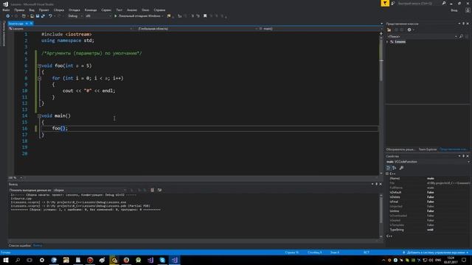The width and height of the screenshot is (472, 265).
Task: Click the quick launch search field
Action: [x=419, y=3]
